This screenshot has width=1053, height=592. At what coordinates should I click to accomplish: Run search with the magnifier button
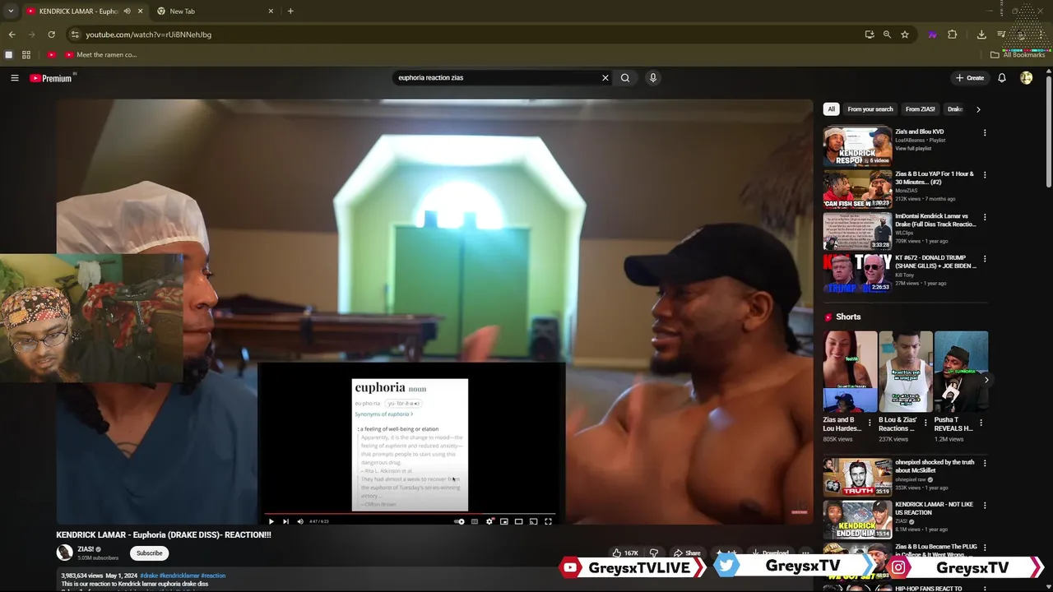pos(625,78)
